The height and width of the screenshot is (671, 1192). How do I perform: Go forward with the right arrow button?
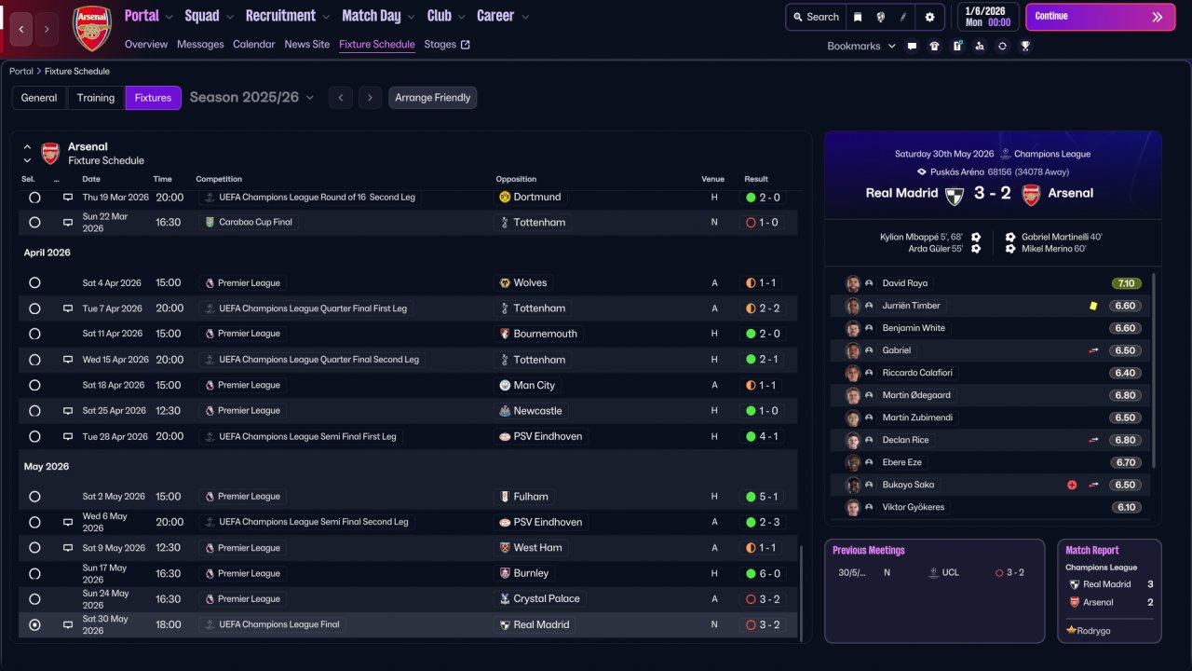46,29
